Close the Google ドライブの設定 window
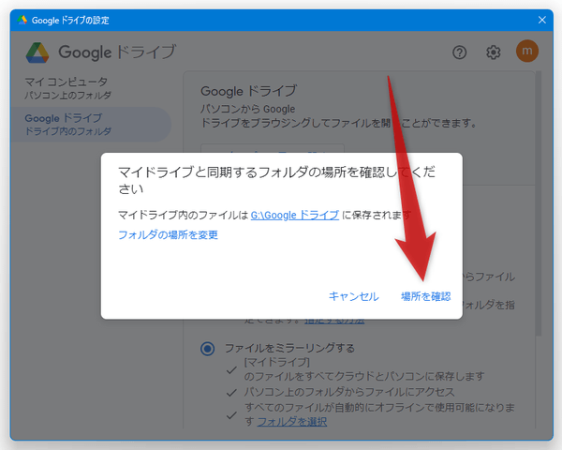 541,19
